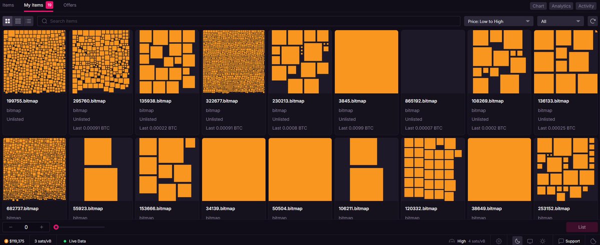
Task: Switch to small grid view
Action: click(18, 21)
